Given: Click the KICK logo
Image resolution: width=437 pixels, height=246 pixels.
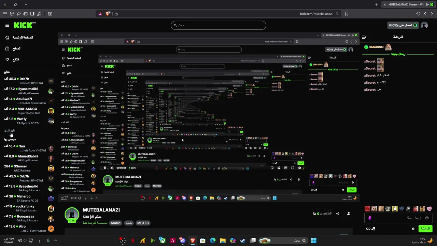Looking at the screenshot, I should 25,25.
